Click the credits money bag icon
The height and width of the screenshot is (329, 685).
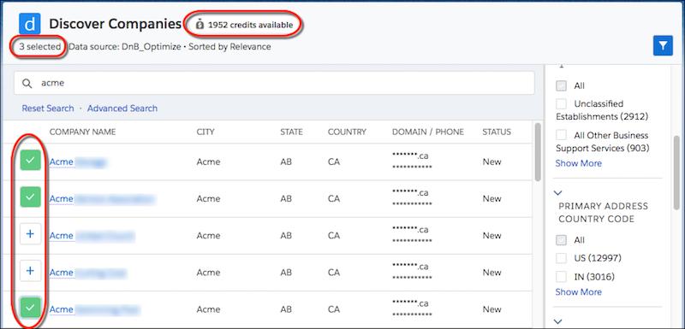pyautogui.click(x=200, y=25)
